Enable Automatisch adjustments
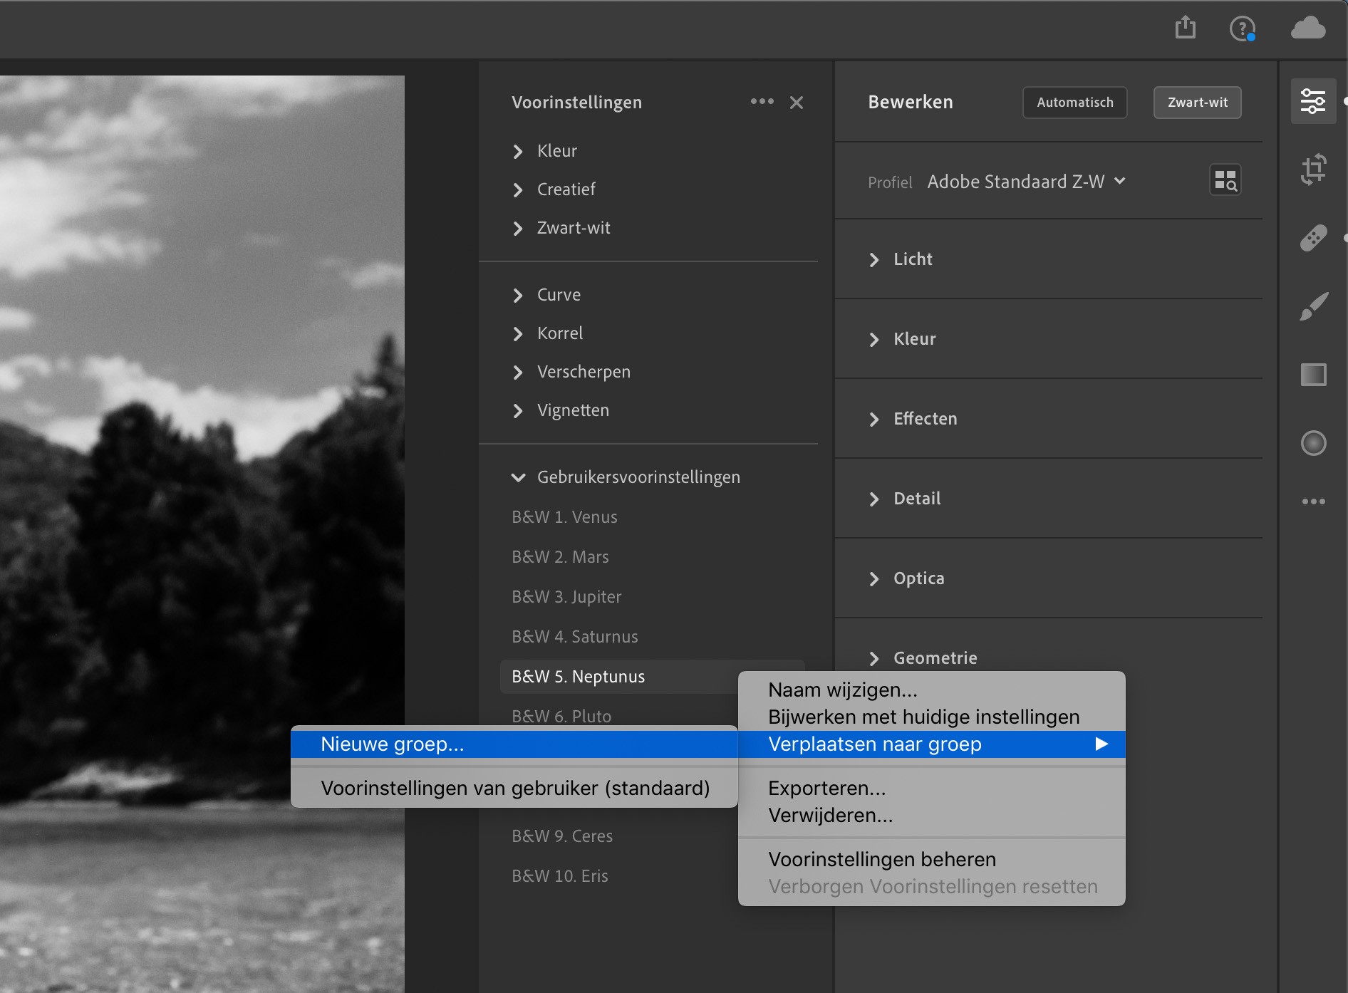The image size is (1348, 993). click(x=1074, y=102)
